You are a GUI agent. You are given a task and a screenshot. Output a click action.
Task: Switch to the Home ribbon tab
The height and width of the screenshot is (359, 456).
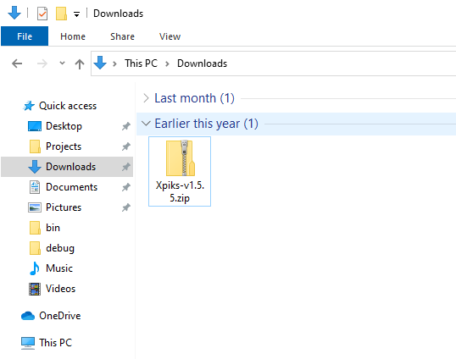click(x=73, y=36)
